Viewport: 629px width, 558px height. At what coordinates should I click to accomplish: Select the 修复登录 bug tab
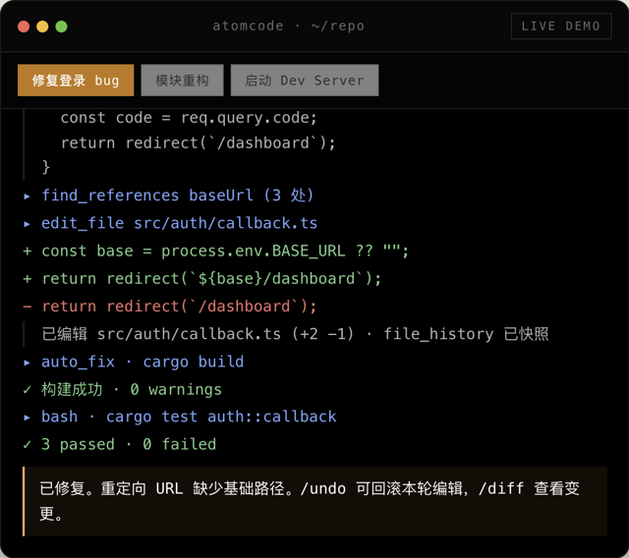click(x=76, y=81)
